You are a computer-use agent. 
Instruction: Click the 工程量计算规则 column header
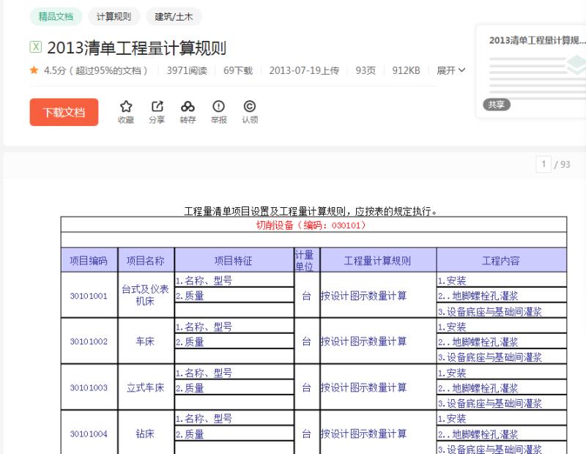point(378,261)
